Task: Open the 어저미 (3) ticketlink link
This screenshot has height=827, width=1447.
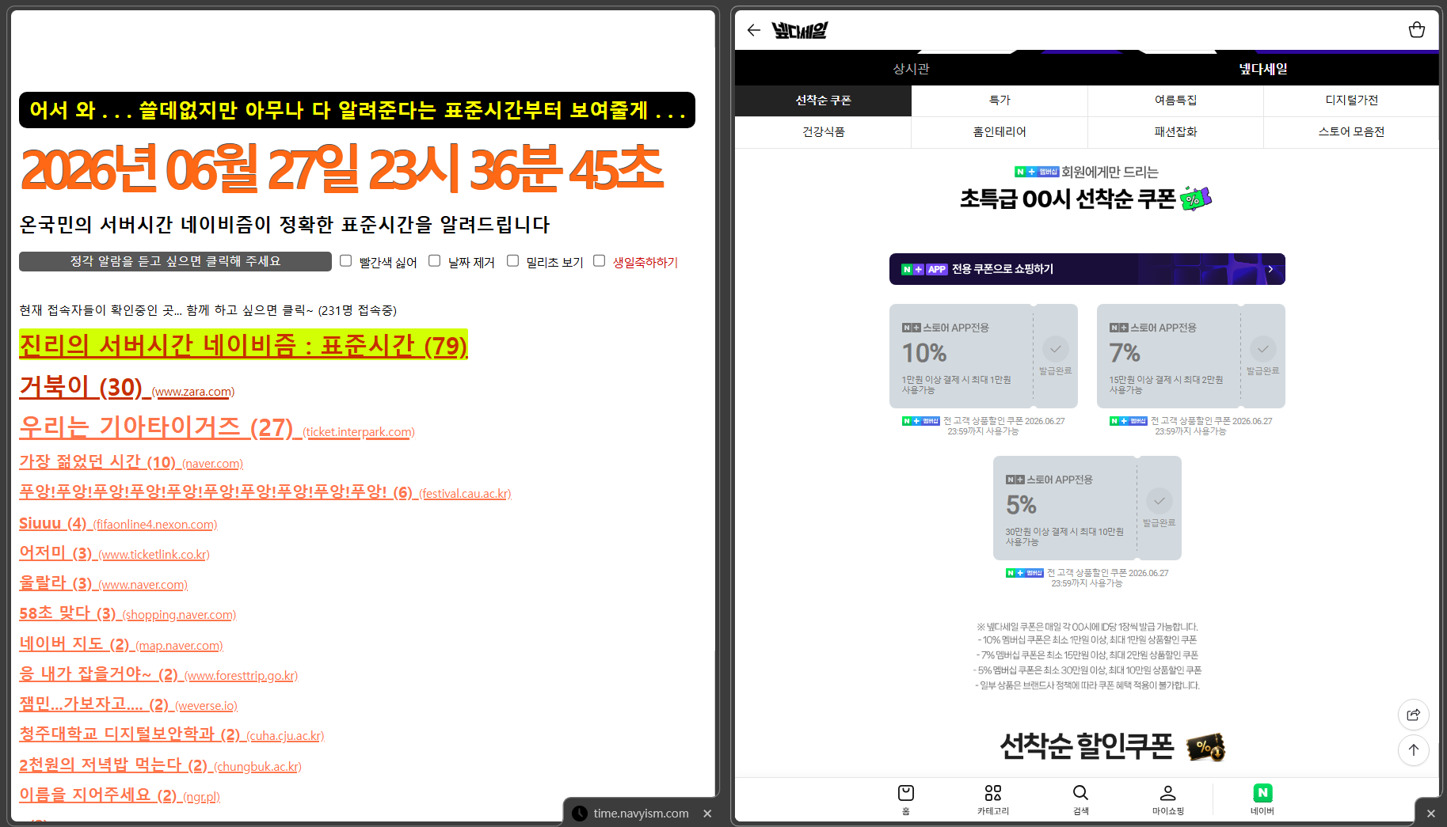Action: [114, 553]
